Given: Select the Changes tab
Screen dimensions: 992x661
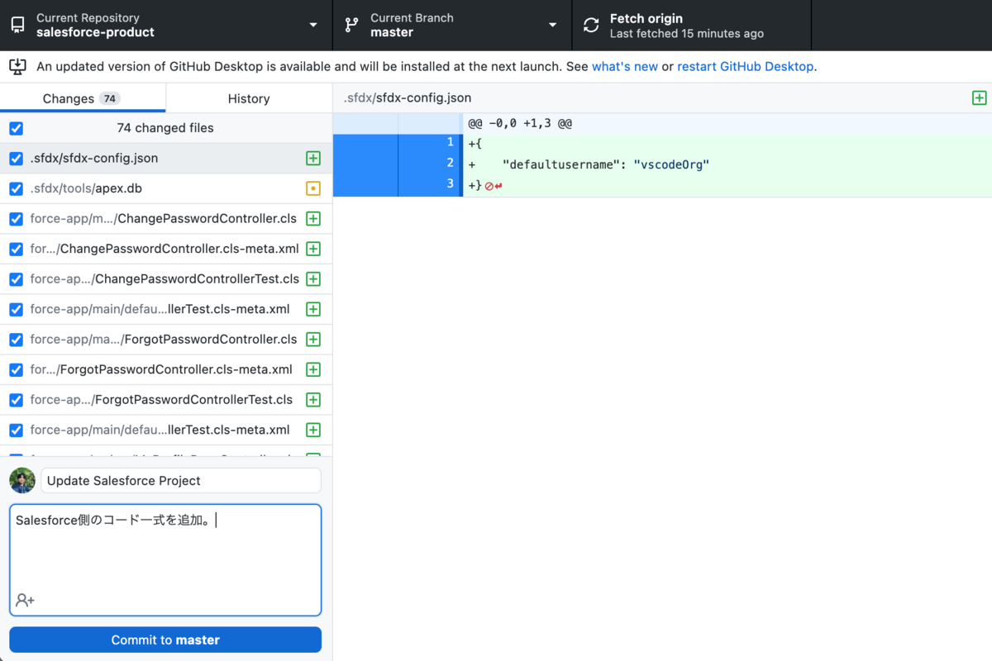Looking at the screenshot, I should (x=83, y=97).
